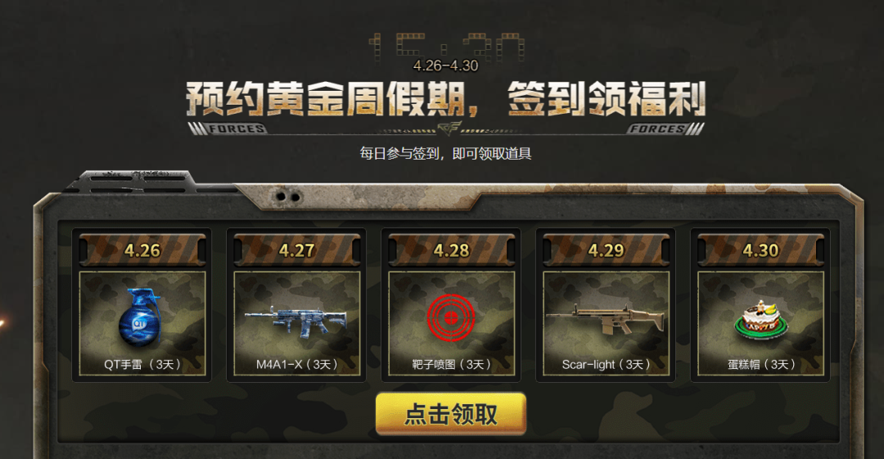Screen dimensions: 884x459
Task: Click the left FORCES emblem
Action: 228,128
